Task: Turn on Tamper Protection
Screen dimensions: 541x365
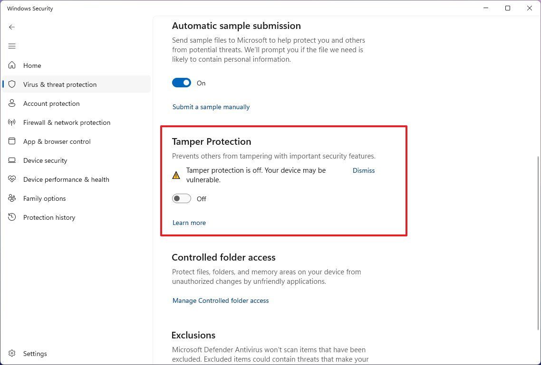Action: (x=181, y=198)
